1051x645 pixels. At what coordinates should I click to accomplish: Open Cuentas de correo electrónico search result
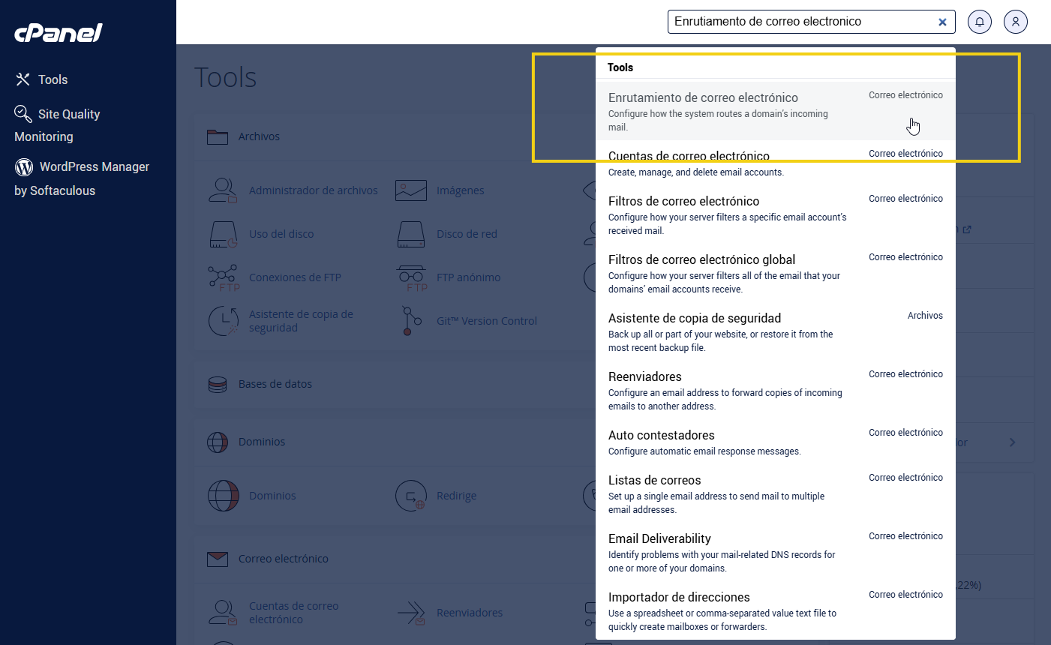pos(689,157)
